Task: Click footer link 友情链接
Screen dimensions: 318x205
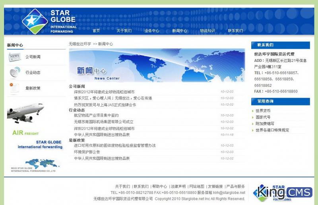Action: pos(215,186)
